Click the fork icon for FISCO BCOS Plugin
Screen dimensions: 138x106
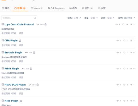click(131, 85)
